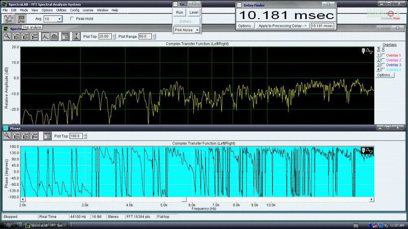
Task: Click Spectrum window zoom out 2X icon
Action: [x=25, y=36]
